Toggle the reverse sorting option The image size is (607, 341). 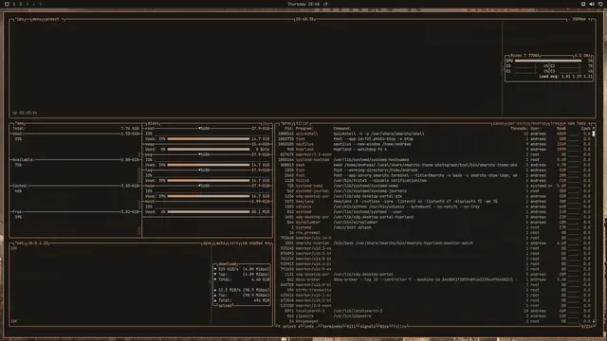[538, 123]
